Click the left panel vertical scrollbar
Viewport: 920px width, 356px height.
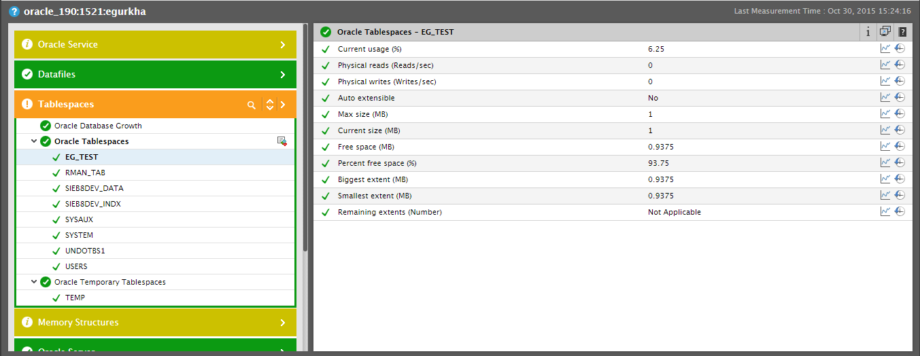(305, 138)
